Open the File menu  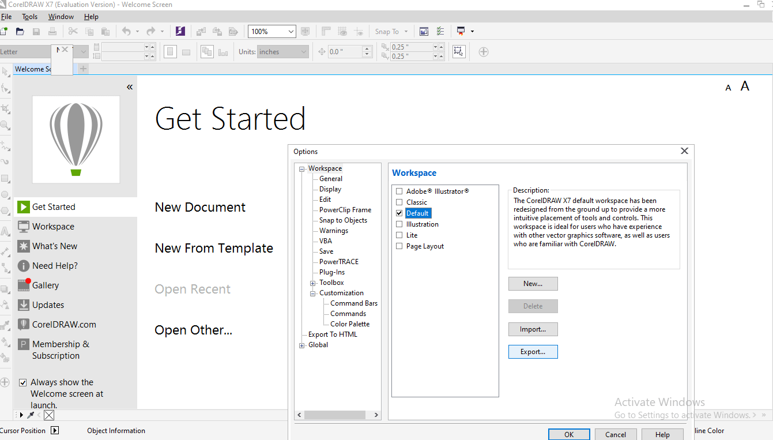6,17
